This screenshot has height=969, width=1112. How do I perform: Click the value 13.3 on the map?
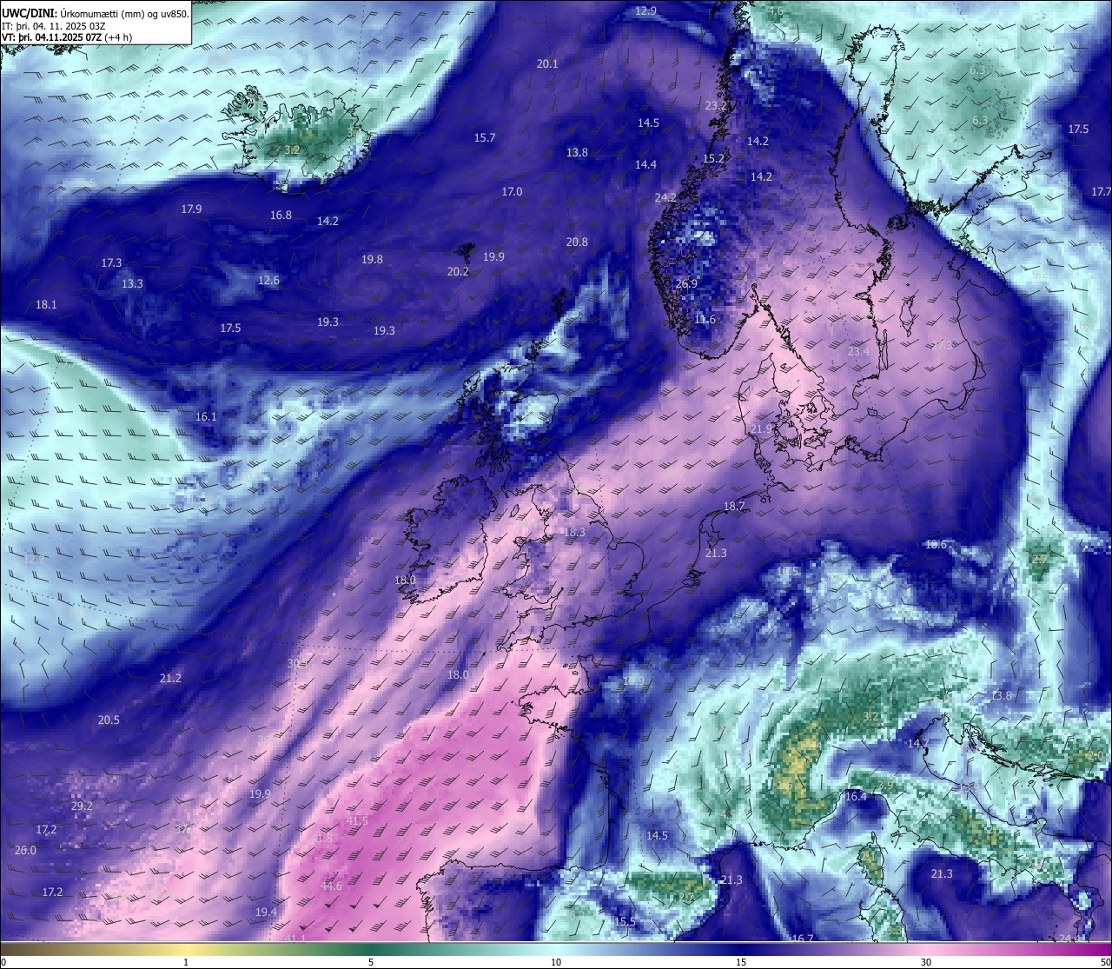pyautogui.click(x=132, y=283)
